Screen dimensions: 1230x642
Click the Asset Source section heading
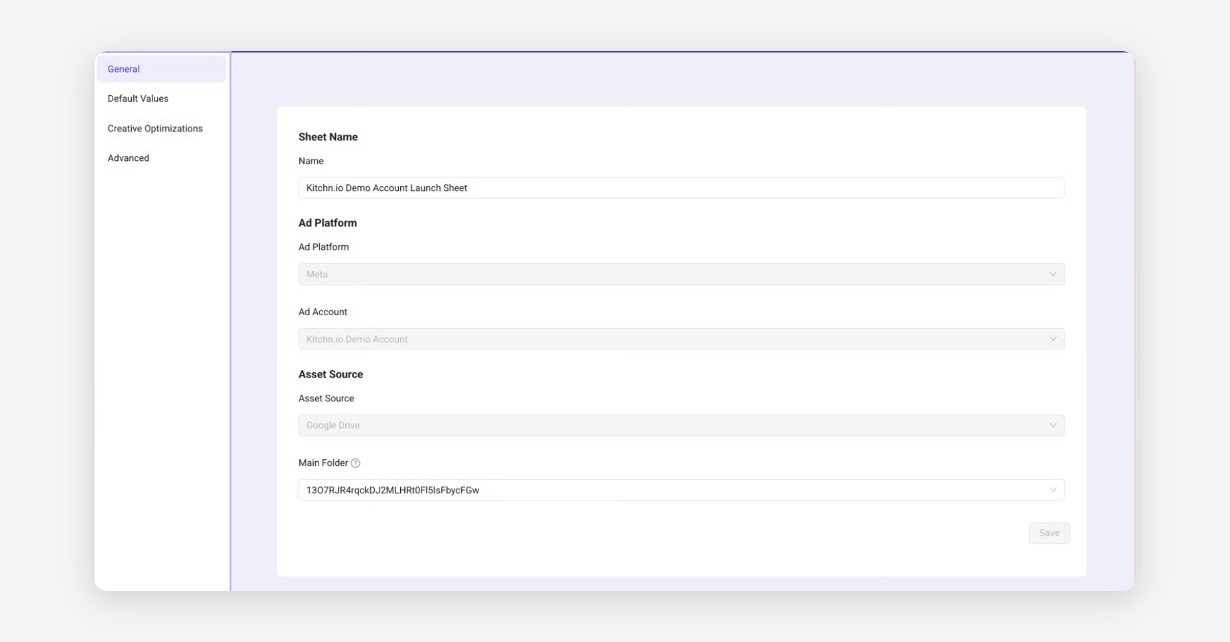click(x=331, y=374)
